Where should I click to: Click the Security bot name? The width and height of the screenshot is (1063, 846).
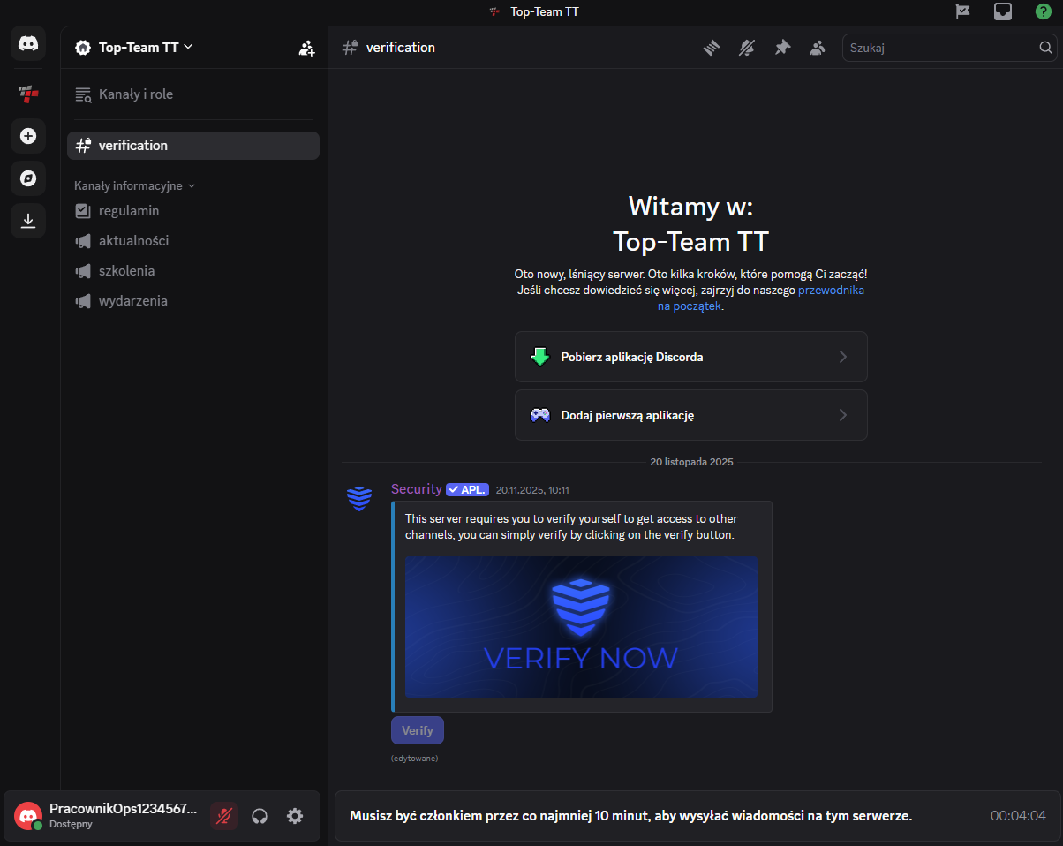(x=417, y=489)
